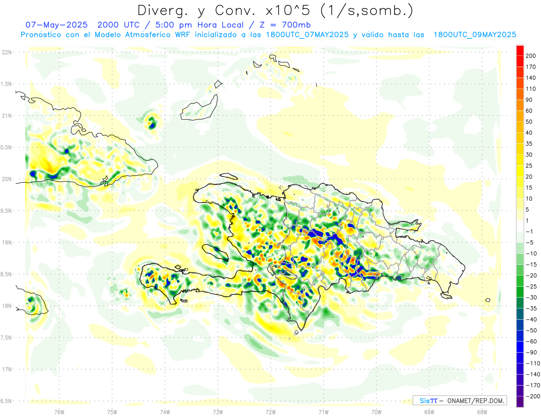Viewport: 541px width, 418px height.
Task: Click the colorbar value '110'
Action: 531,89
